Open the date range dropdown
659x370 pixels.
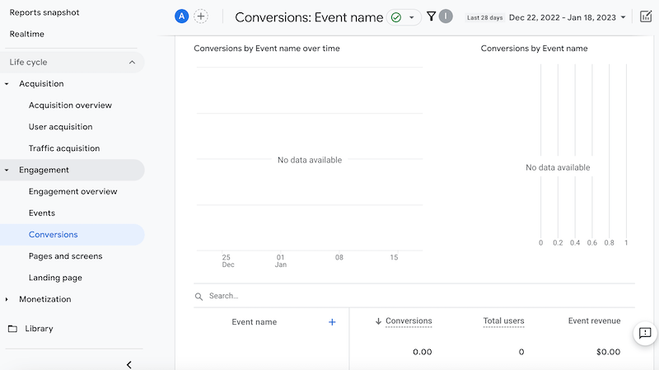point(567,17)
